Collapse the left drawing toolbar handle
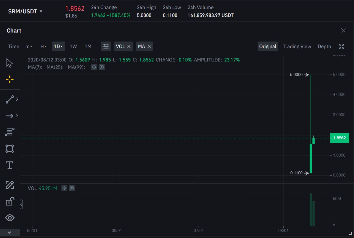The image size is (354, 238). click(21, 204)
